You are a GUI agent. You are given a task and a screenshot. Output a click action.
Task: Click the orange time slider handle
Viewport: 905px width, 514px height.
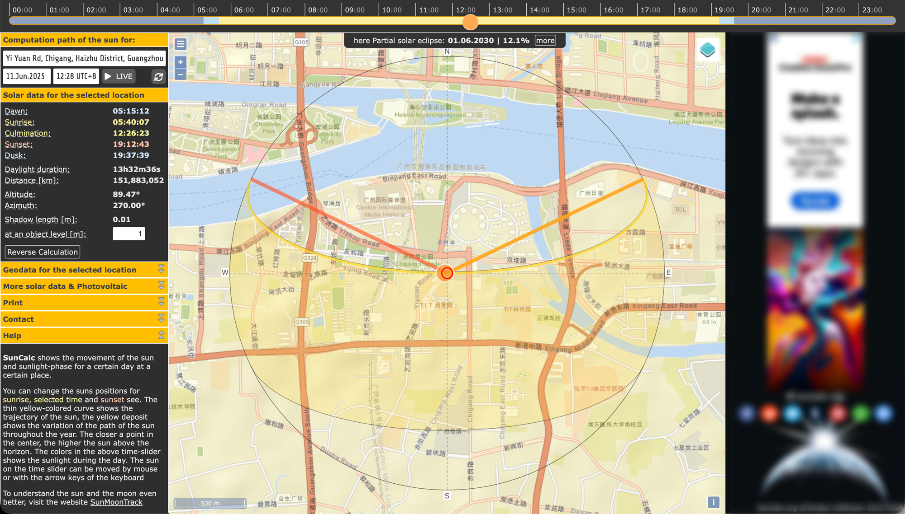(x=470, y=21)
